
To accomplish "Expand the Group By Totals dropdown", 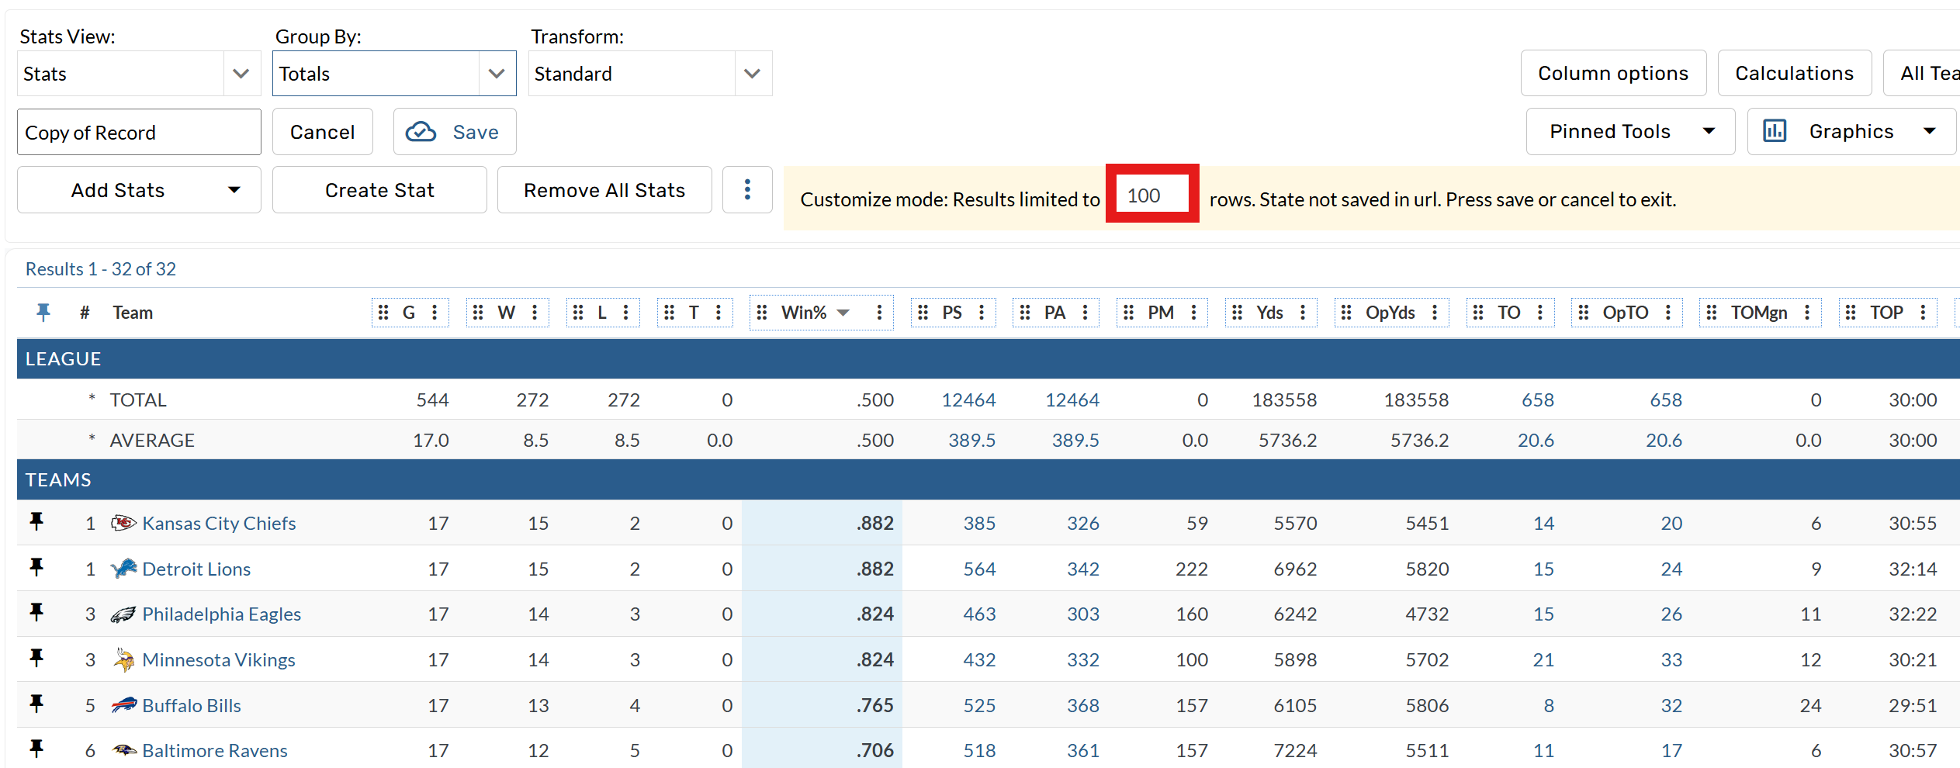I will click(393, 74).
